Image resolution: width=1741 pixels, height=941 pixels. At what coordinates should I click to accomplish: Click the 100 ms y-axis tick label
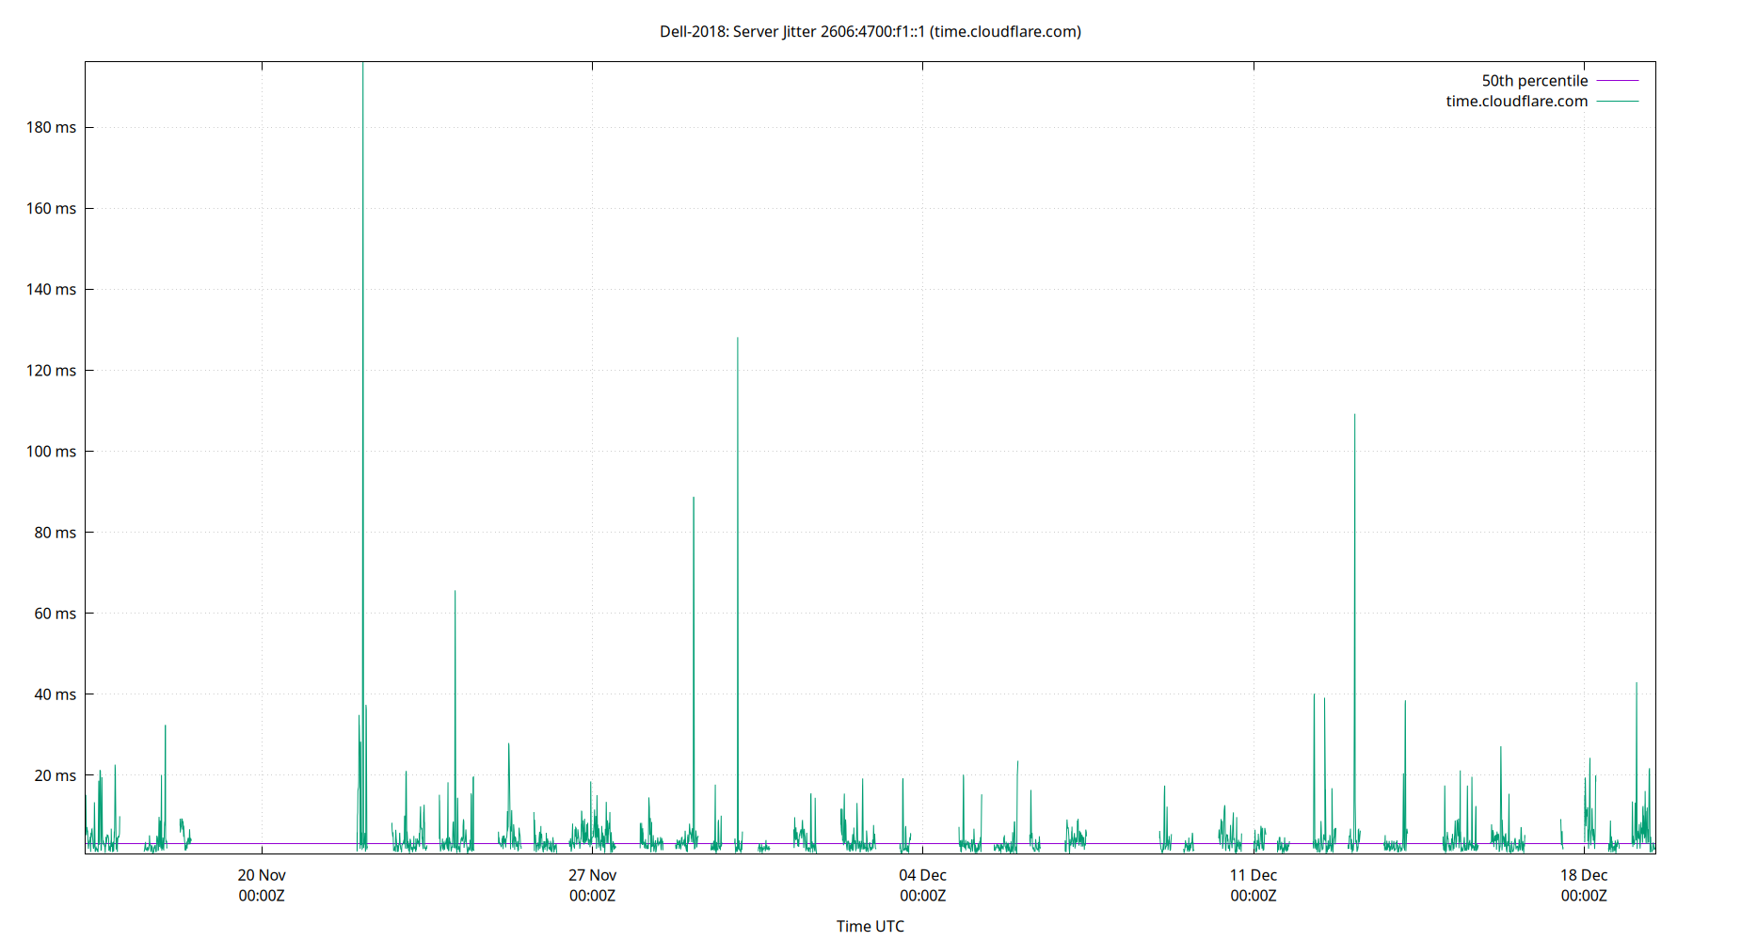pos(52,452)
